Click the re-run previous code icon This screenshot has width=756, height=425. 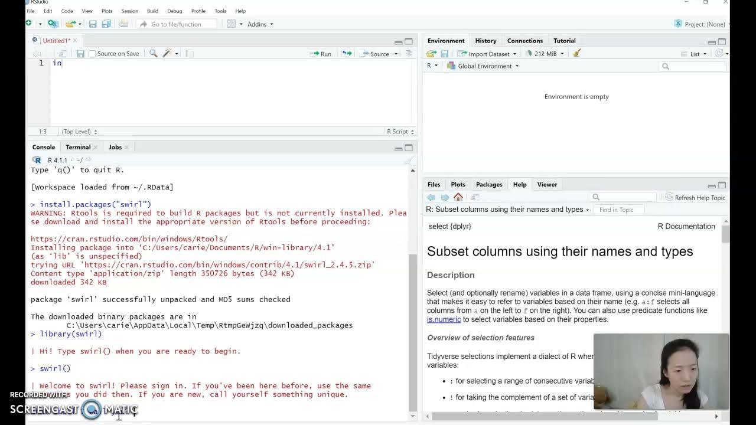coord(347,54)
